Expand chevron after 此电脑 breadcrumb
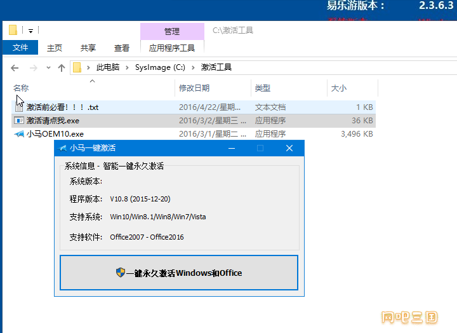457x333 pixels. coord(127,68)
